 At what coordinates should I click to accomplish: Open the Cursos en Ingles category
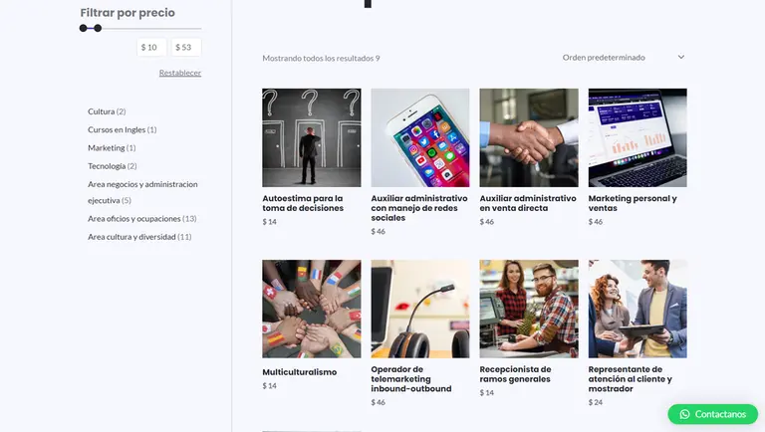(x=116, y=129)
